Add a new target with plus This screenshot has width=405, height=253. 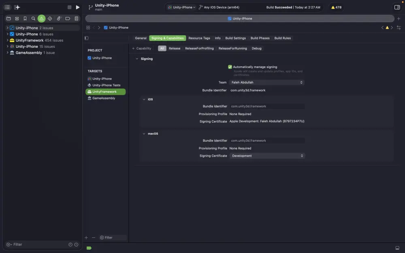pos(86,238)
